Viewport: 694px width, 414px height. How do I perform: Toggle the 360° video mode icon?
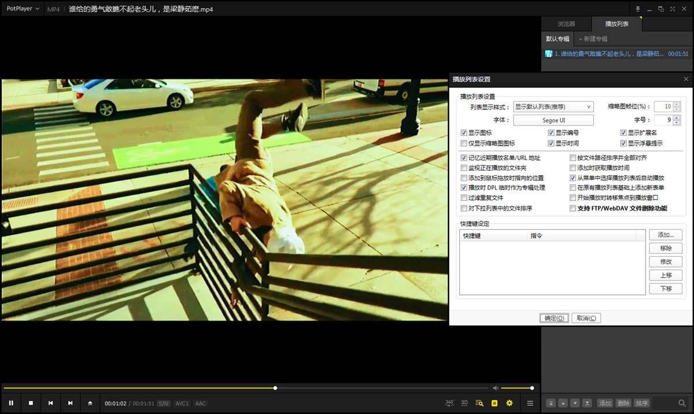(450, 403)
